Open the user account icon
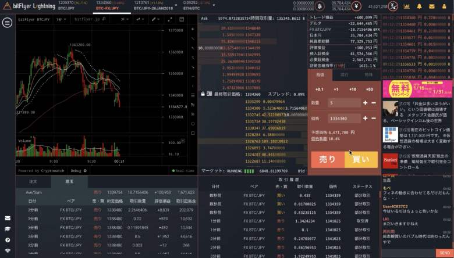 [x=444, y=6]
